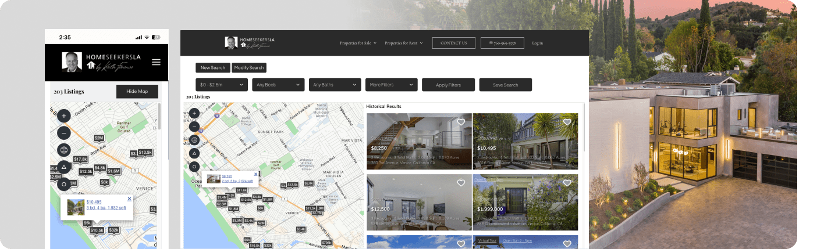Zoom out on the mobile map
Image resolution: width=817 pixels, height=249 pixels.
64,133
